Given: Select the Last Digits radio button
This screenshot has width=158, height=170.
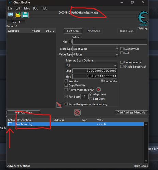Looking at the screenshot, I should coord(91,99).
